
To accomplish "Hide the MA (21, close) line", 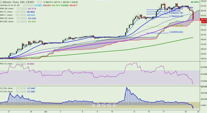I will point(17,12).
